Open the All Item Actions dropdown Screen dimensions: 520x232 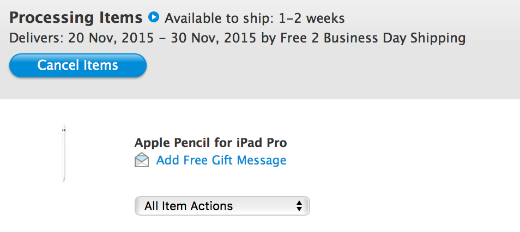(x=221, y=206)
